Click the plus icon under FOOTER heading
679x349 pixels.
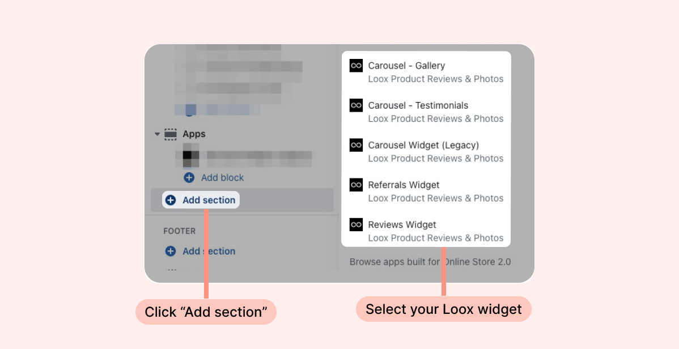[171, 251]
